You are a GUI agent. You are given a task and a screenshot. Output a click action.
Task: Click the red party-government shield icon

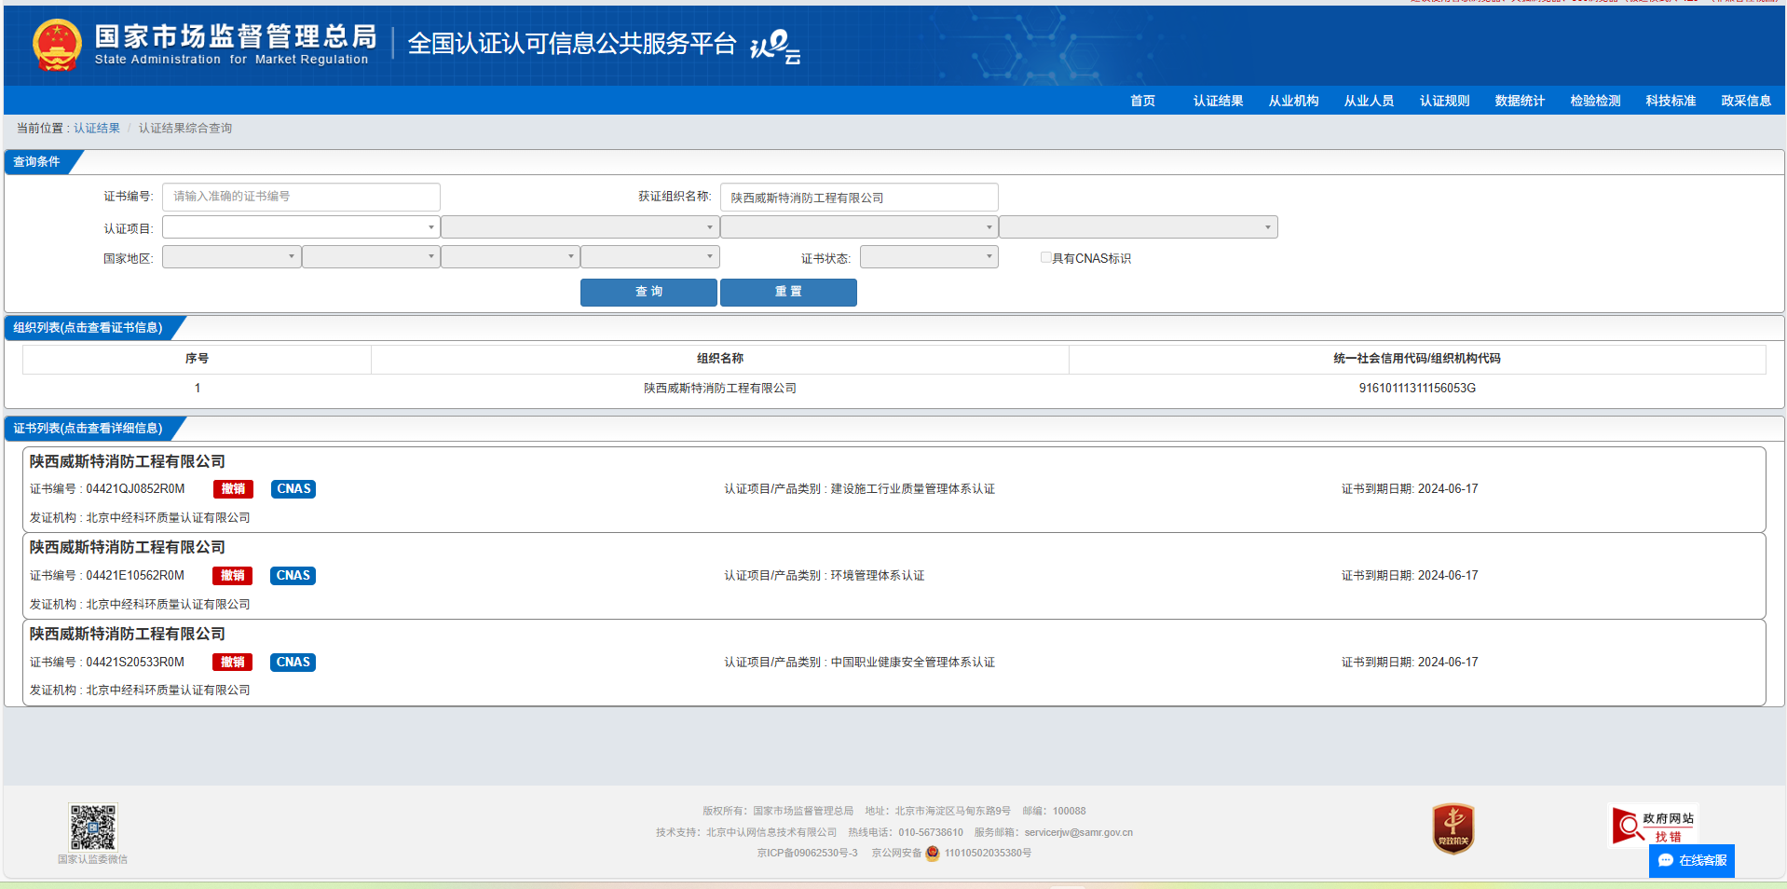pos(1453,827)
